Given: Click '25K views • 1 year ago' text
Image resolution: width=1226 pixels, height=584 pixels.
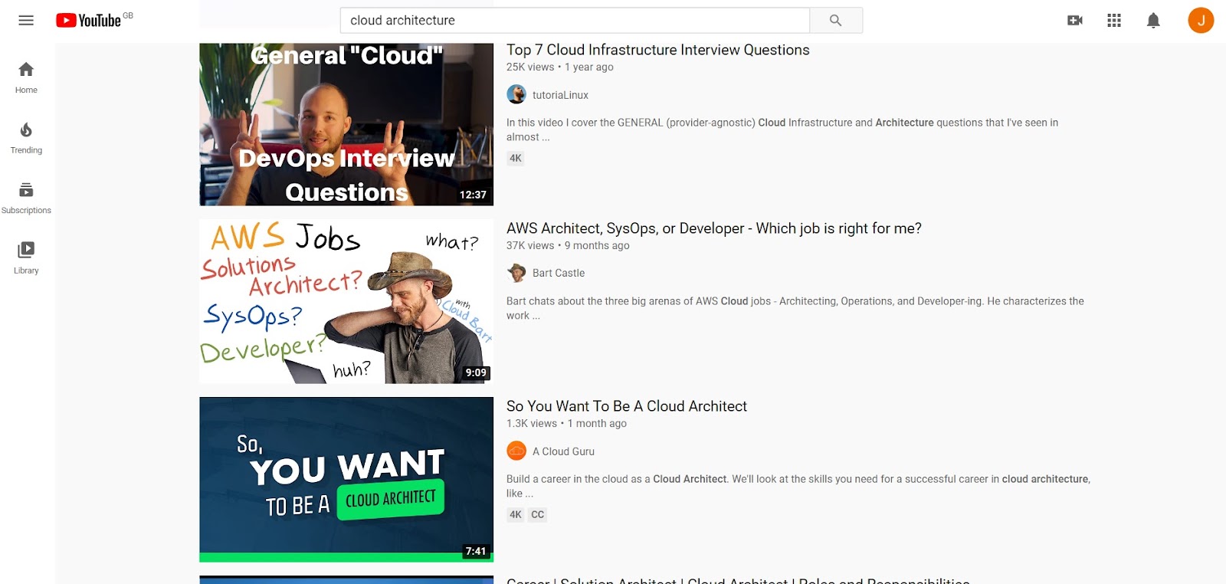Looking at the screenshot, I should tap(559, 67).
